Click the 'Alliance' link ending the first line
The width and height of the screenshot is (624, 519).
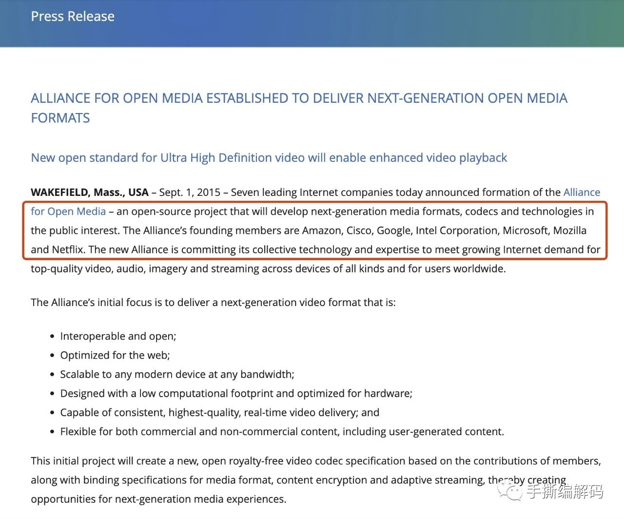(582, 192)
